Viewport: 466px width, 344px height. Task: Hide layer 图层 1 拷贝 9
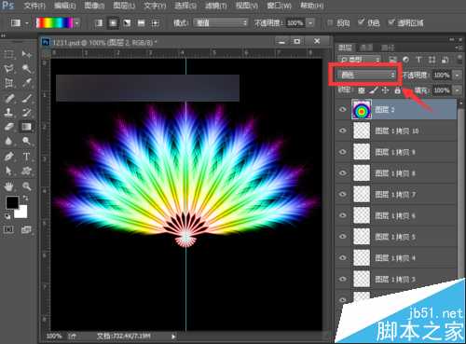(x=343, y=152)
